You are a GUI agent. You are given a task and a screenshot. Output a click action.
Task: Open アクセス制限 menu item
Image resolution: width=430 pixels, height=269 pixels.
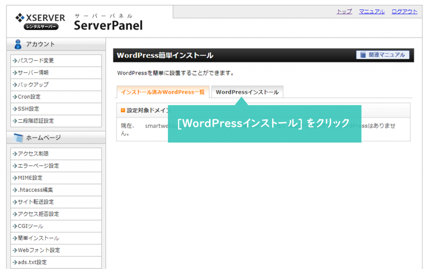pyautogui.click(x=56, y=154)
